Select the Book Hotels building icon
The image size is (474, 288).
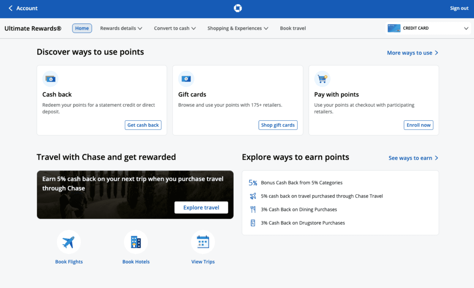pos(136,242)
